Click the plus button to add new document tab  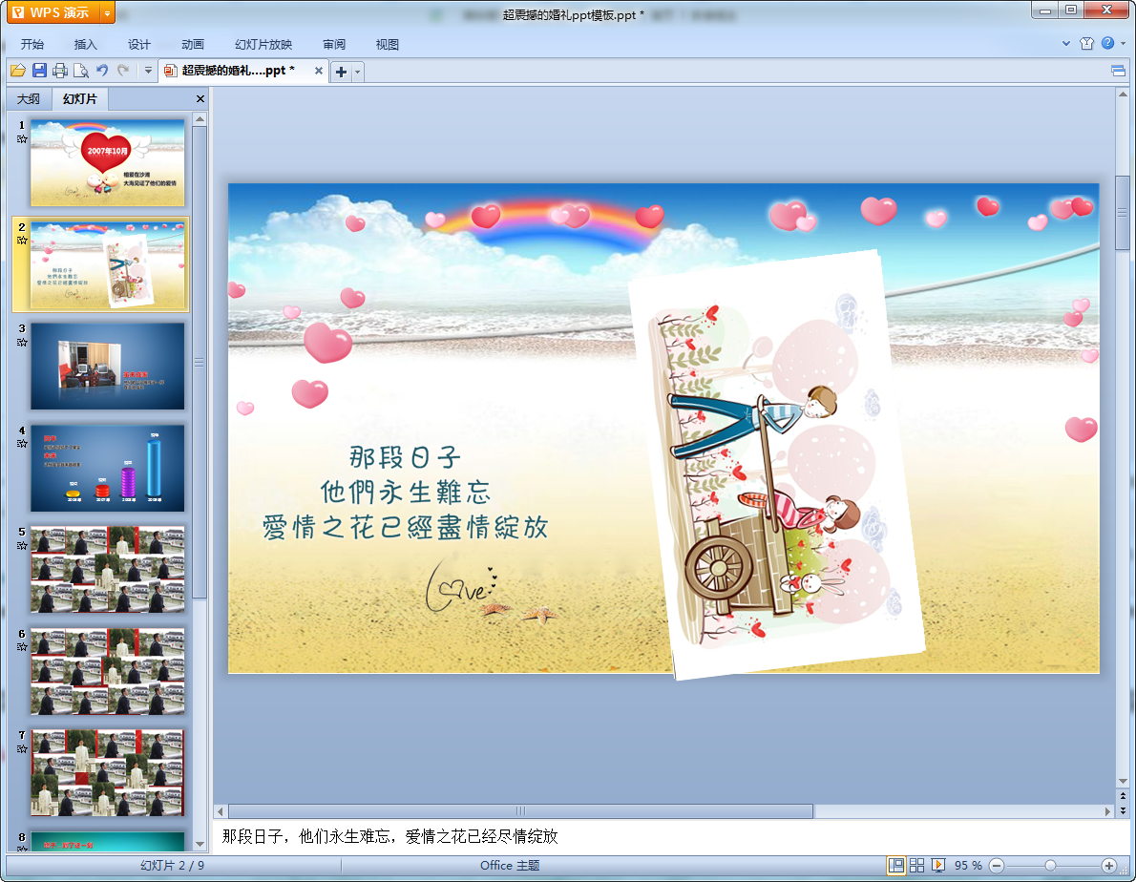point(341,72)
